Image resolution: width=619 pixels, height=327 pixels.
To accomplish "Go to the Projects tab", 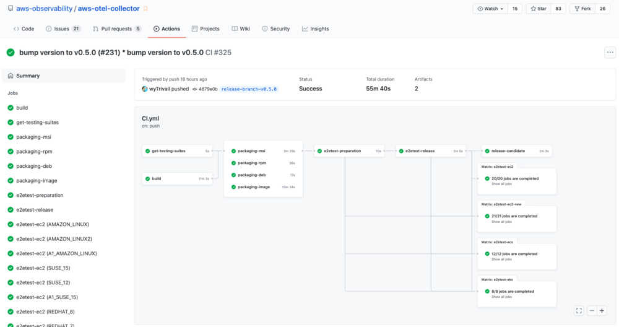I will tap(206, 29).
